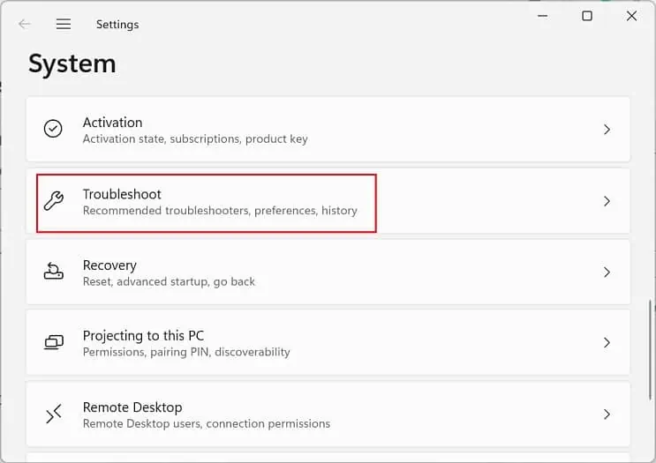Open the hamburger navigation menu

click(x=64, y=25)
